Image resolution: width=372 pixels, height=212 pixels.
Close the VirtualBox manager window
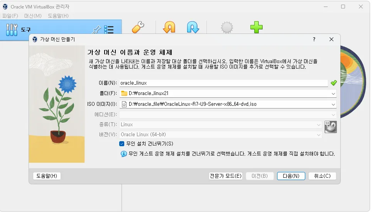360,7
